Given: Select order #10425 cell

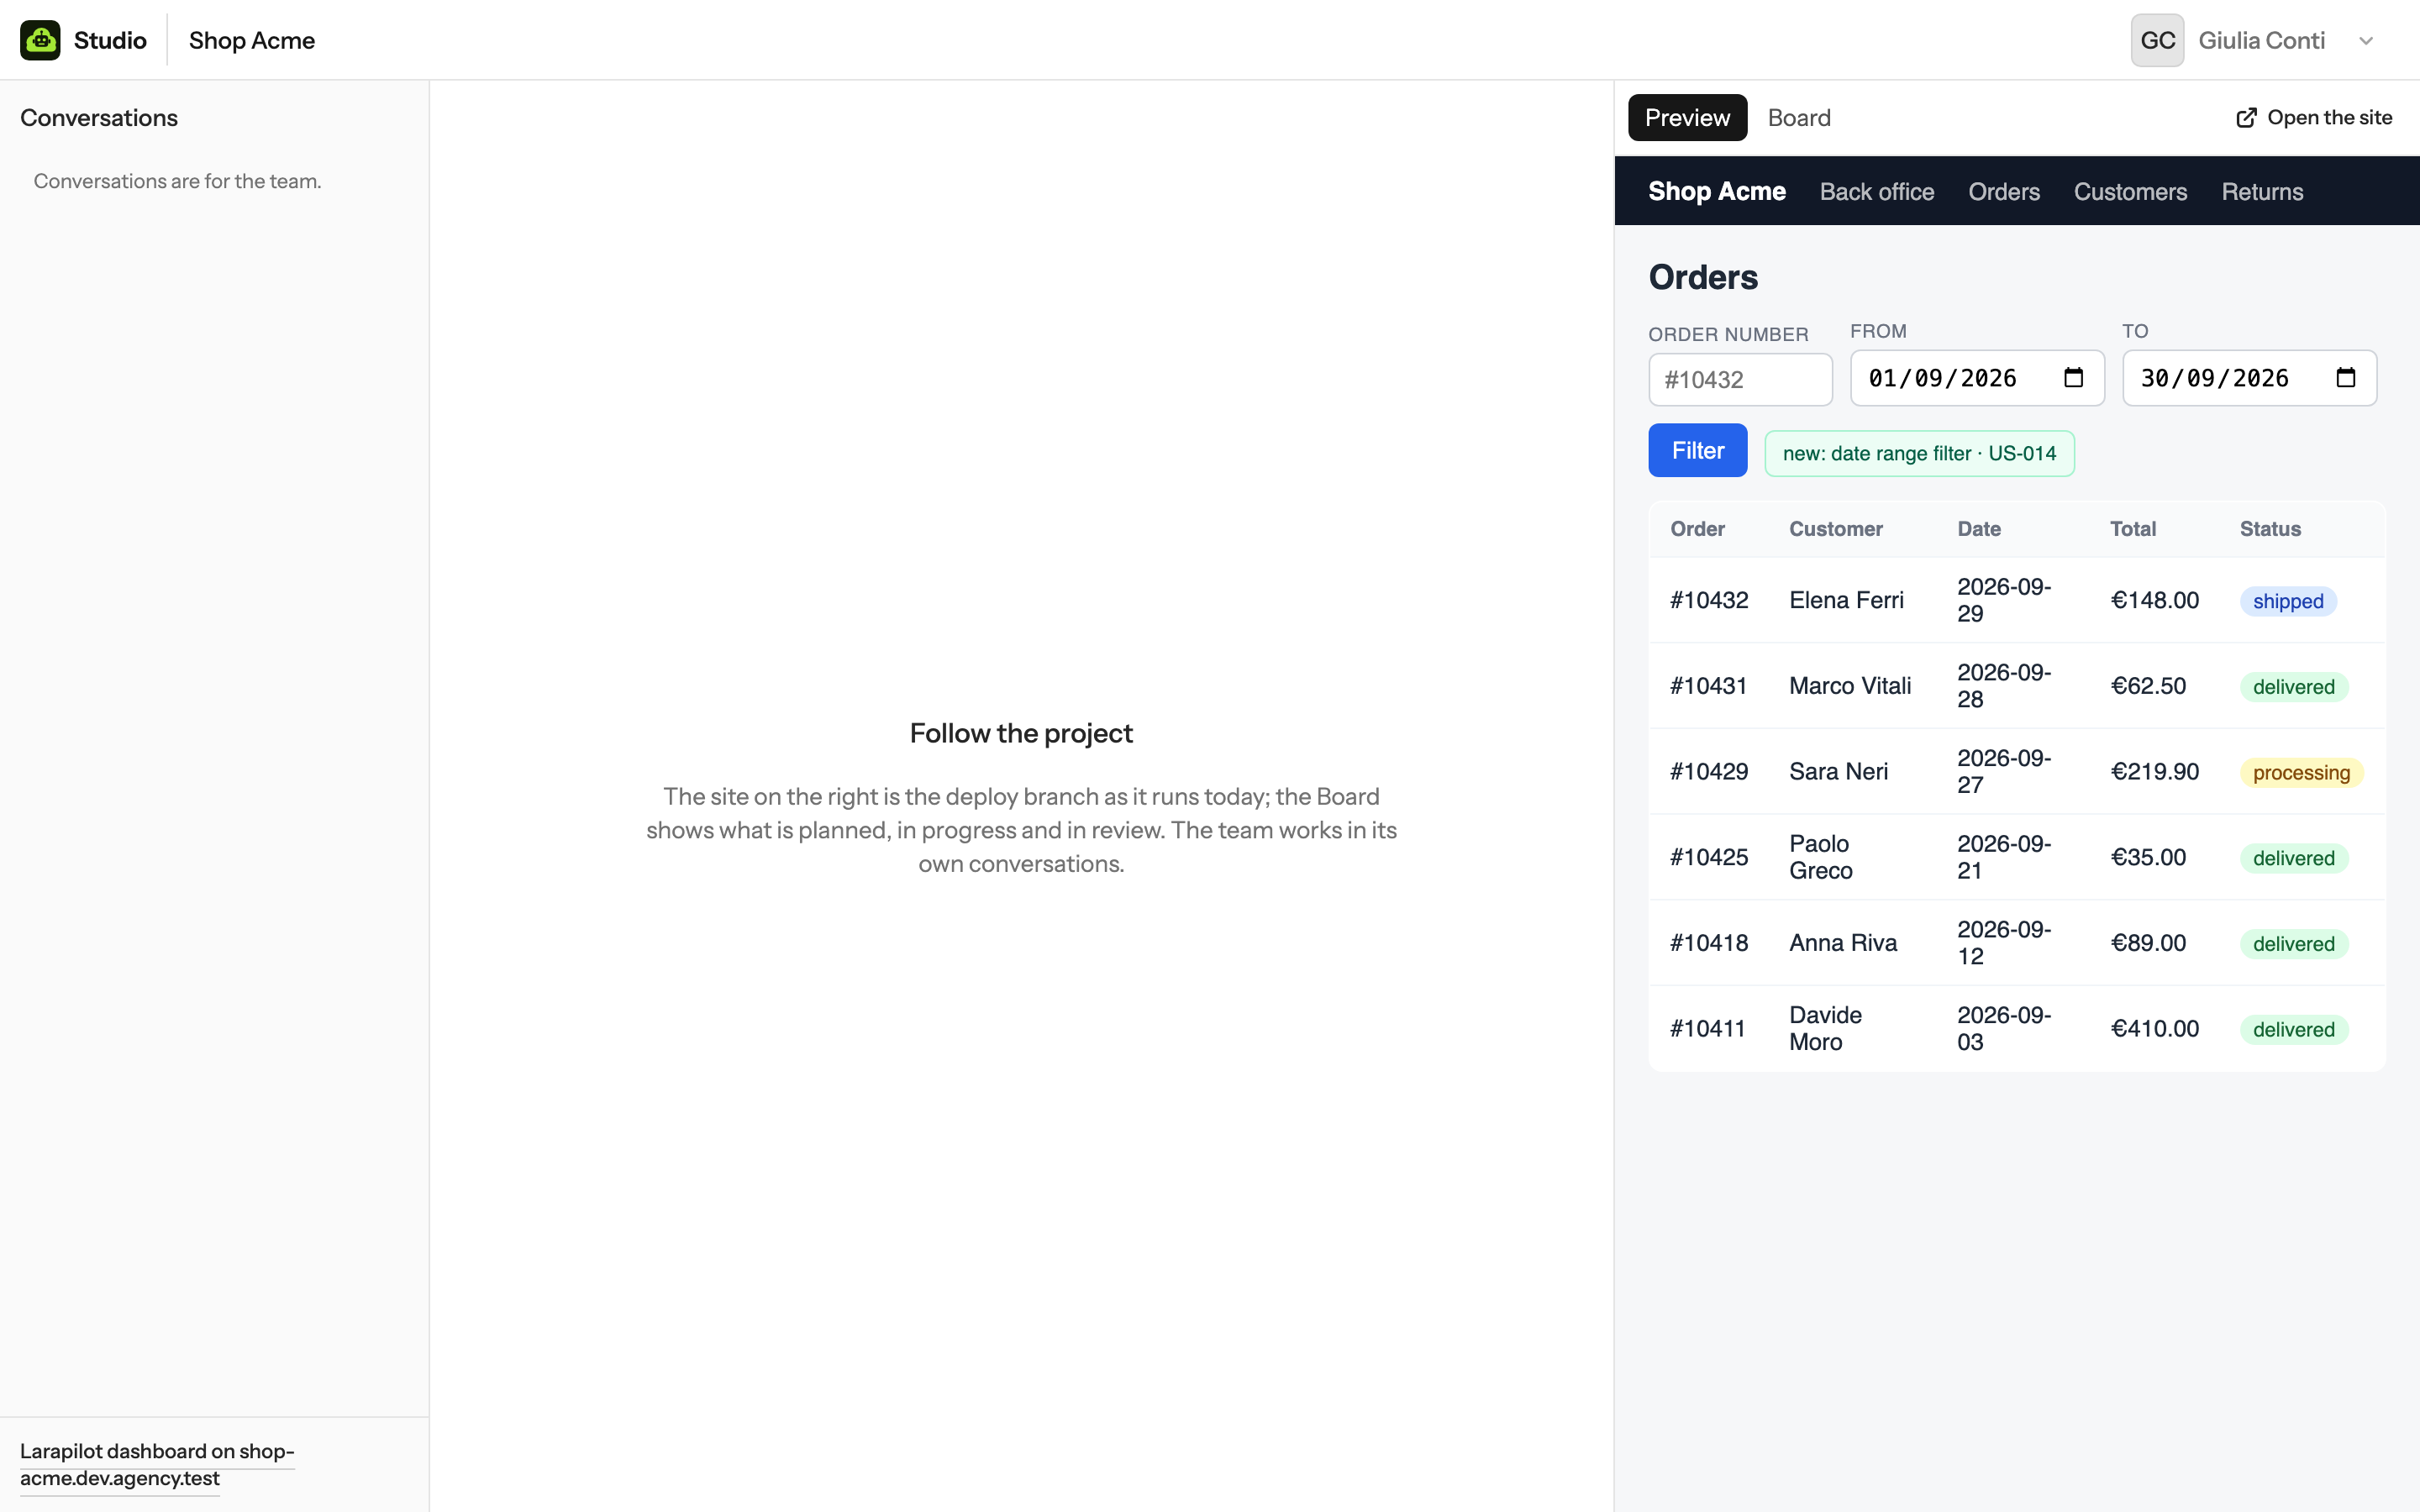Looking at the screenshot, I should [1709, 857].
